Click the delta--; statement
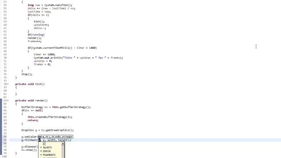This screenshot has height=158, width=281. [x=40, y=28]
